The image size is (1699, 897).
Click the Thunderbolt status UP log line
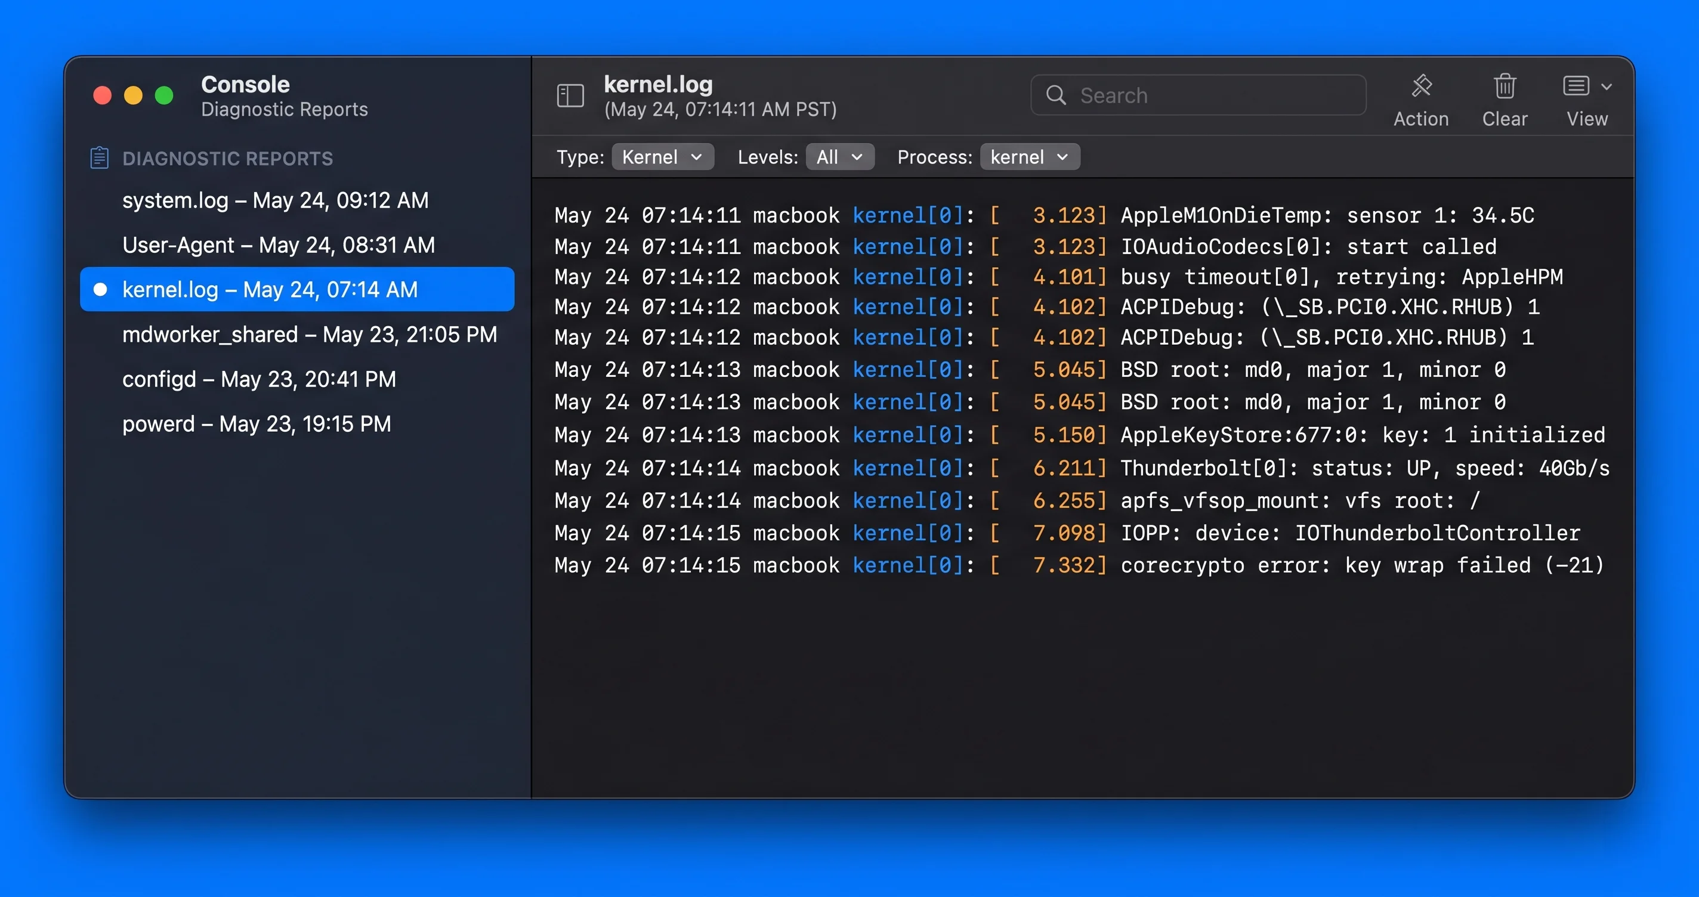(x=1082, y=468)
